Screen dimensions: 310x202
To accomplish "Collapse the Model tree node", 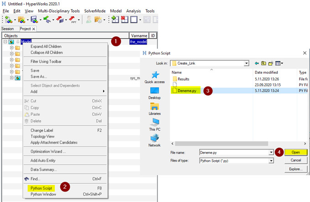I will [x=5, y=42].
